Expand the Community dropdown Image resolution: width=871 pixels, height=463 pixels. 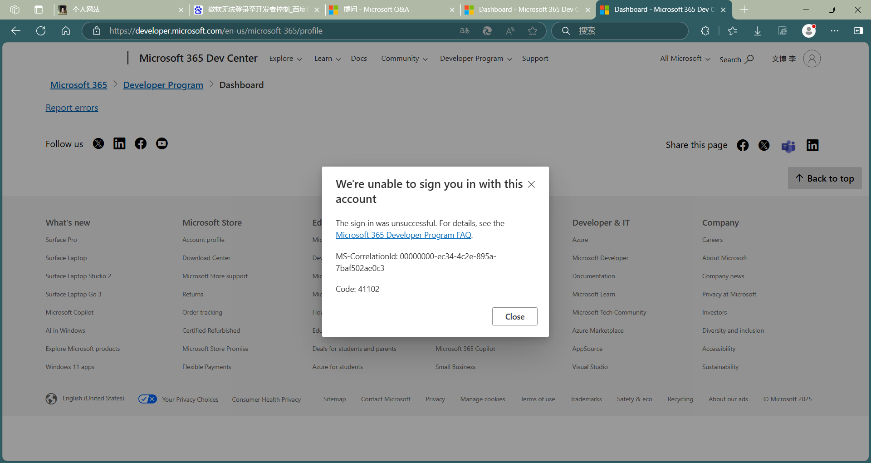pos(404,59)
